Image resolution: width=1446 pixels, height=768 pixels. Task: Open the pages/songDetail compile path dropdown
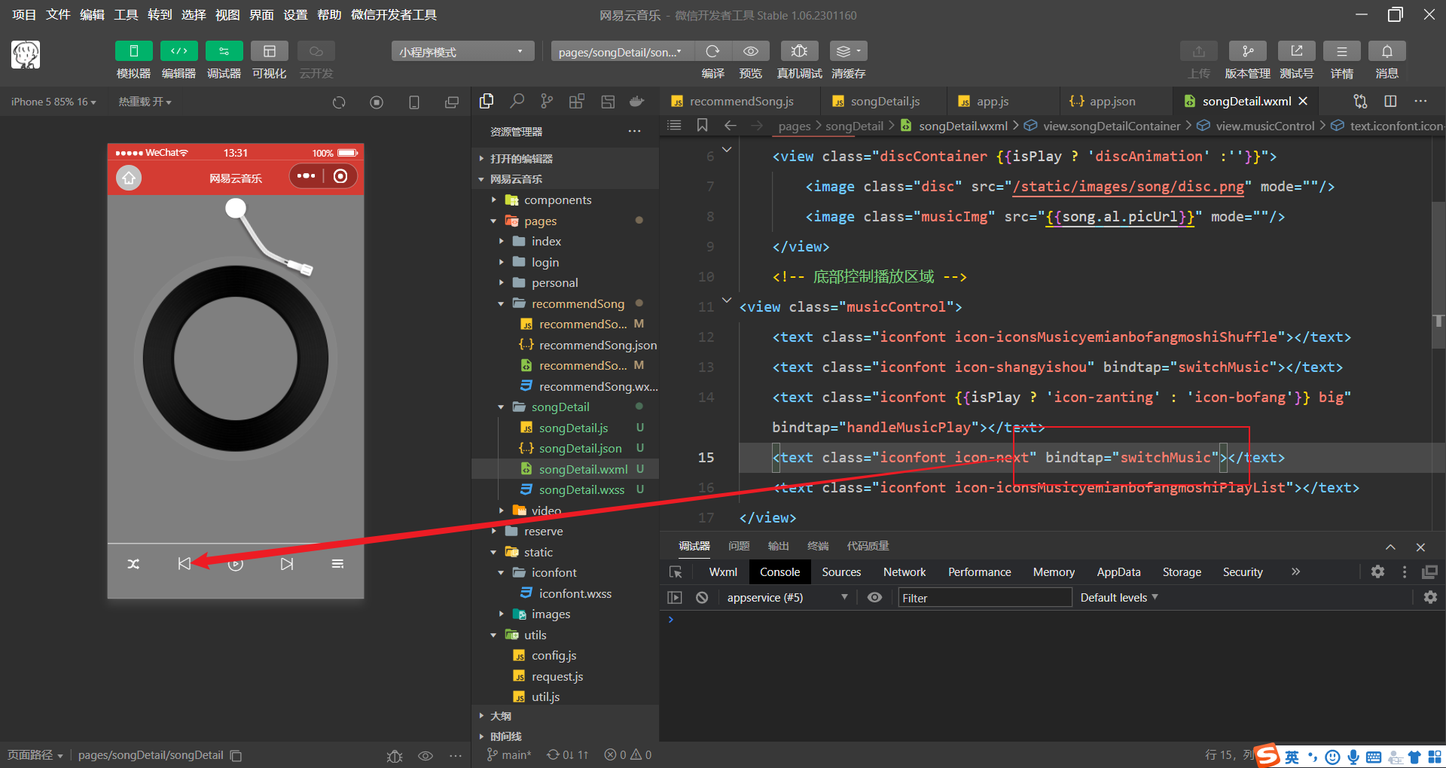coord(622,51)
